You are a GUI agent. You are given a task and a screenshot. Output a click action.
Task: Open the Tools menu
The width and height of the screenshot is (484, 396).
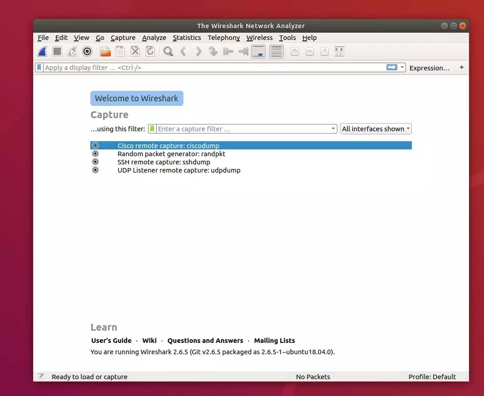pyautogui.click(x=287, y=38)
